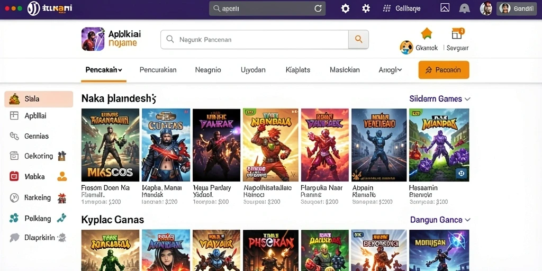This screenshot has width=542, height=271.
Task: Click the grid icon beside Gallhane
Action: point(387,8)
